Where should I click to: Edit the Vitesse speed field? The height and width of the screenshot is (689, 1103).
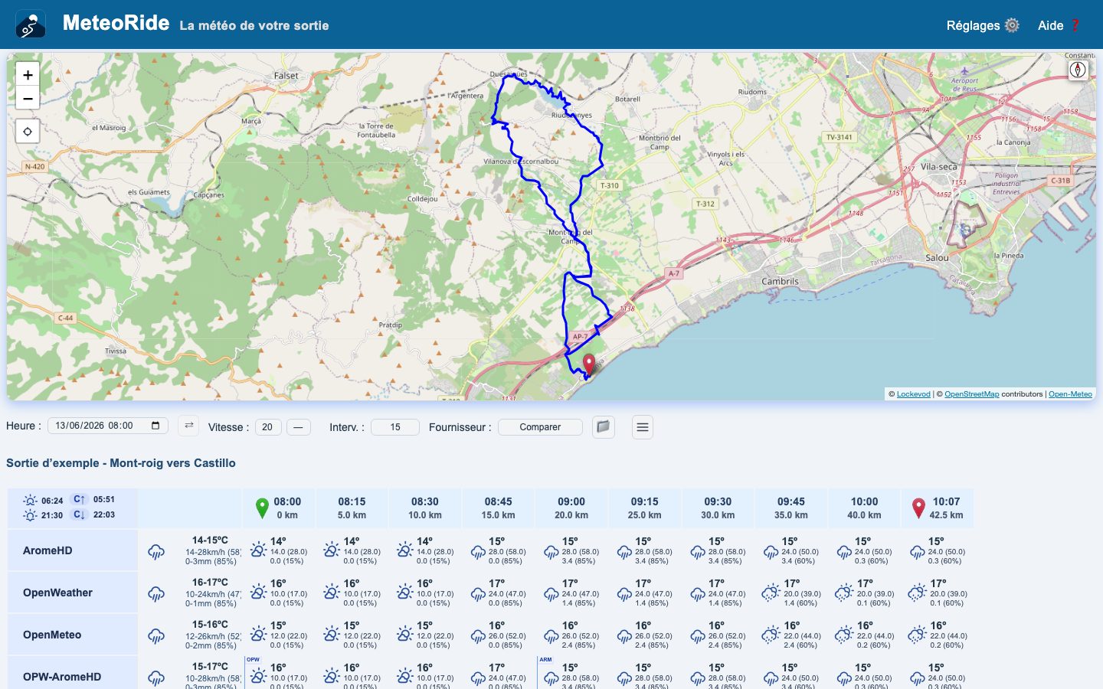(268, 427)
